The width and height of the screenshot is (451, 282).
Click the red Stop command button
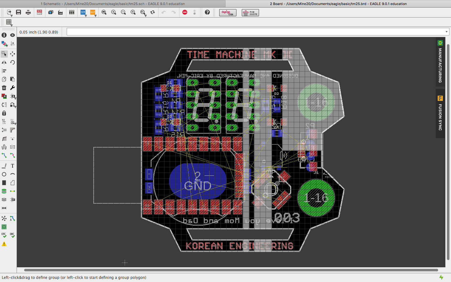[185, 12]
